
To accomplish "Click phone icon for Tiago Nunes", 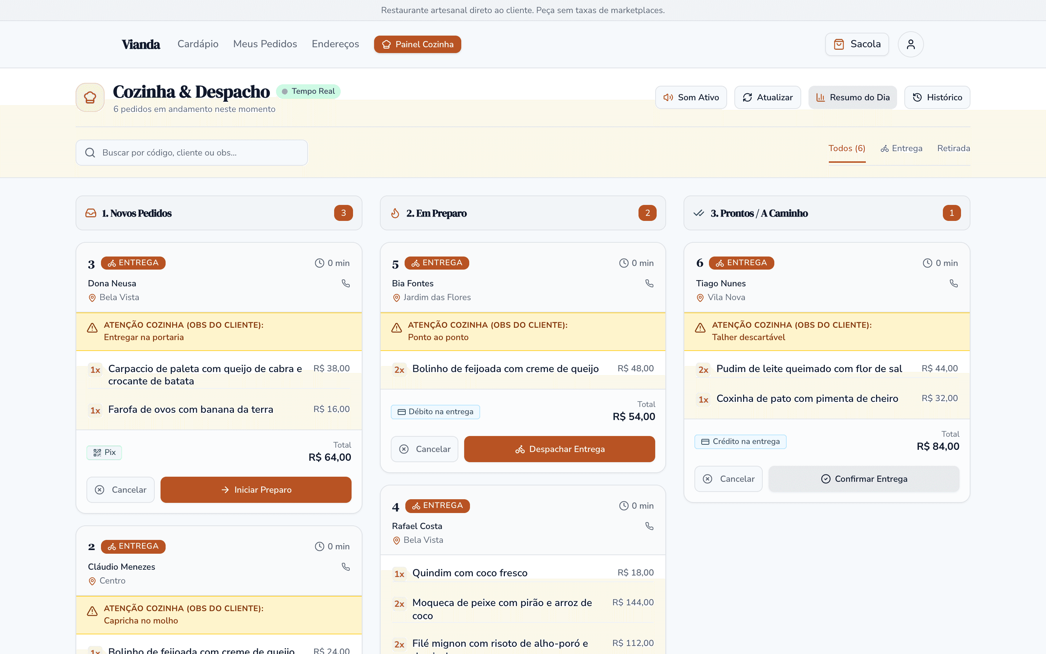I will click(953, 283).
